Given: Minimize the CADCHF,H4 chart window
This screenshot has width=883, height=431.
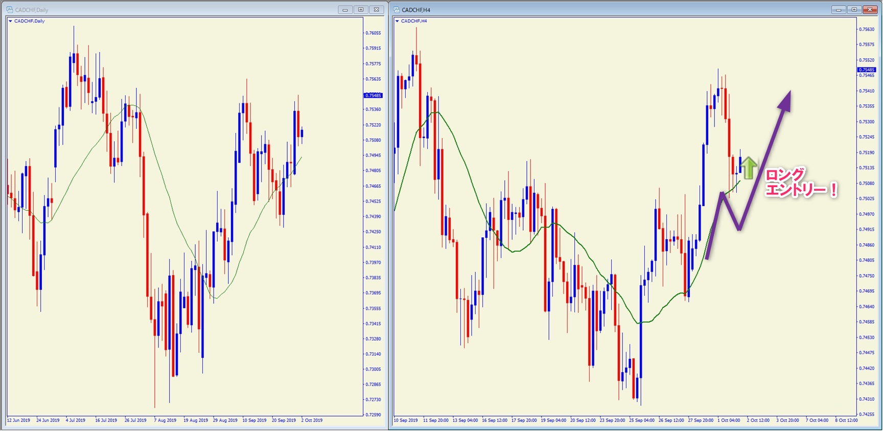Looking at the screenshot, I should (x=839, y=10).
